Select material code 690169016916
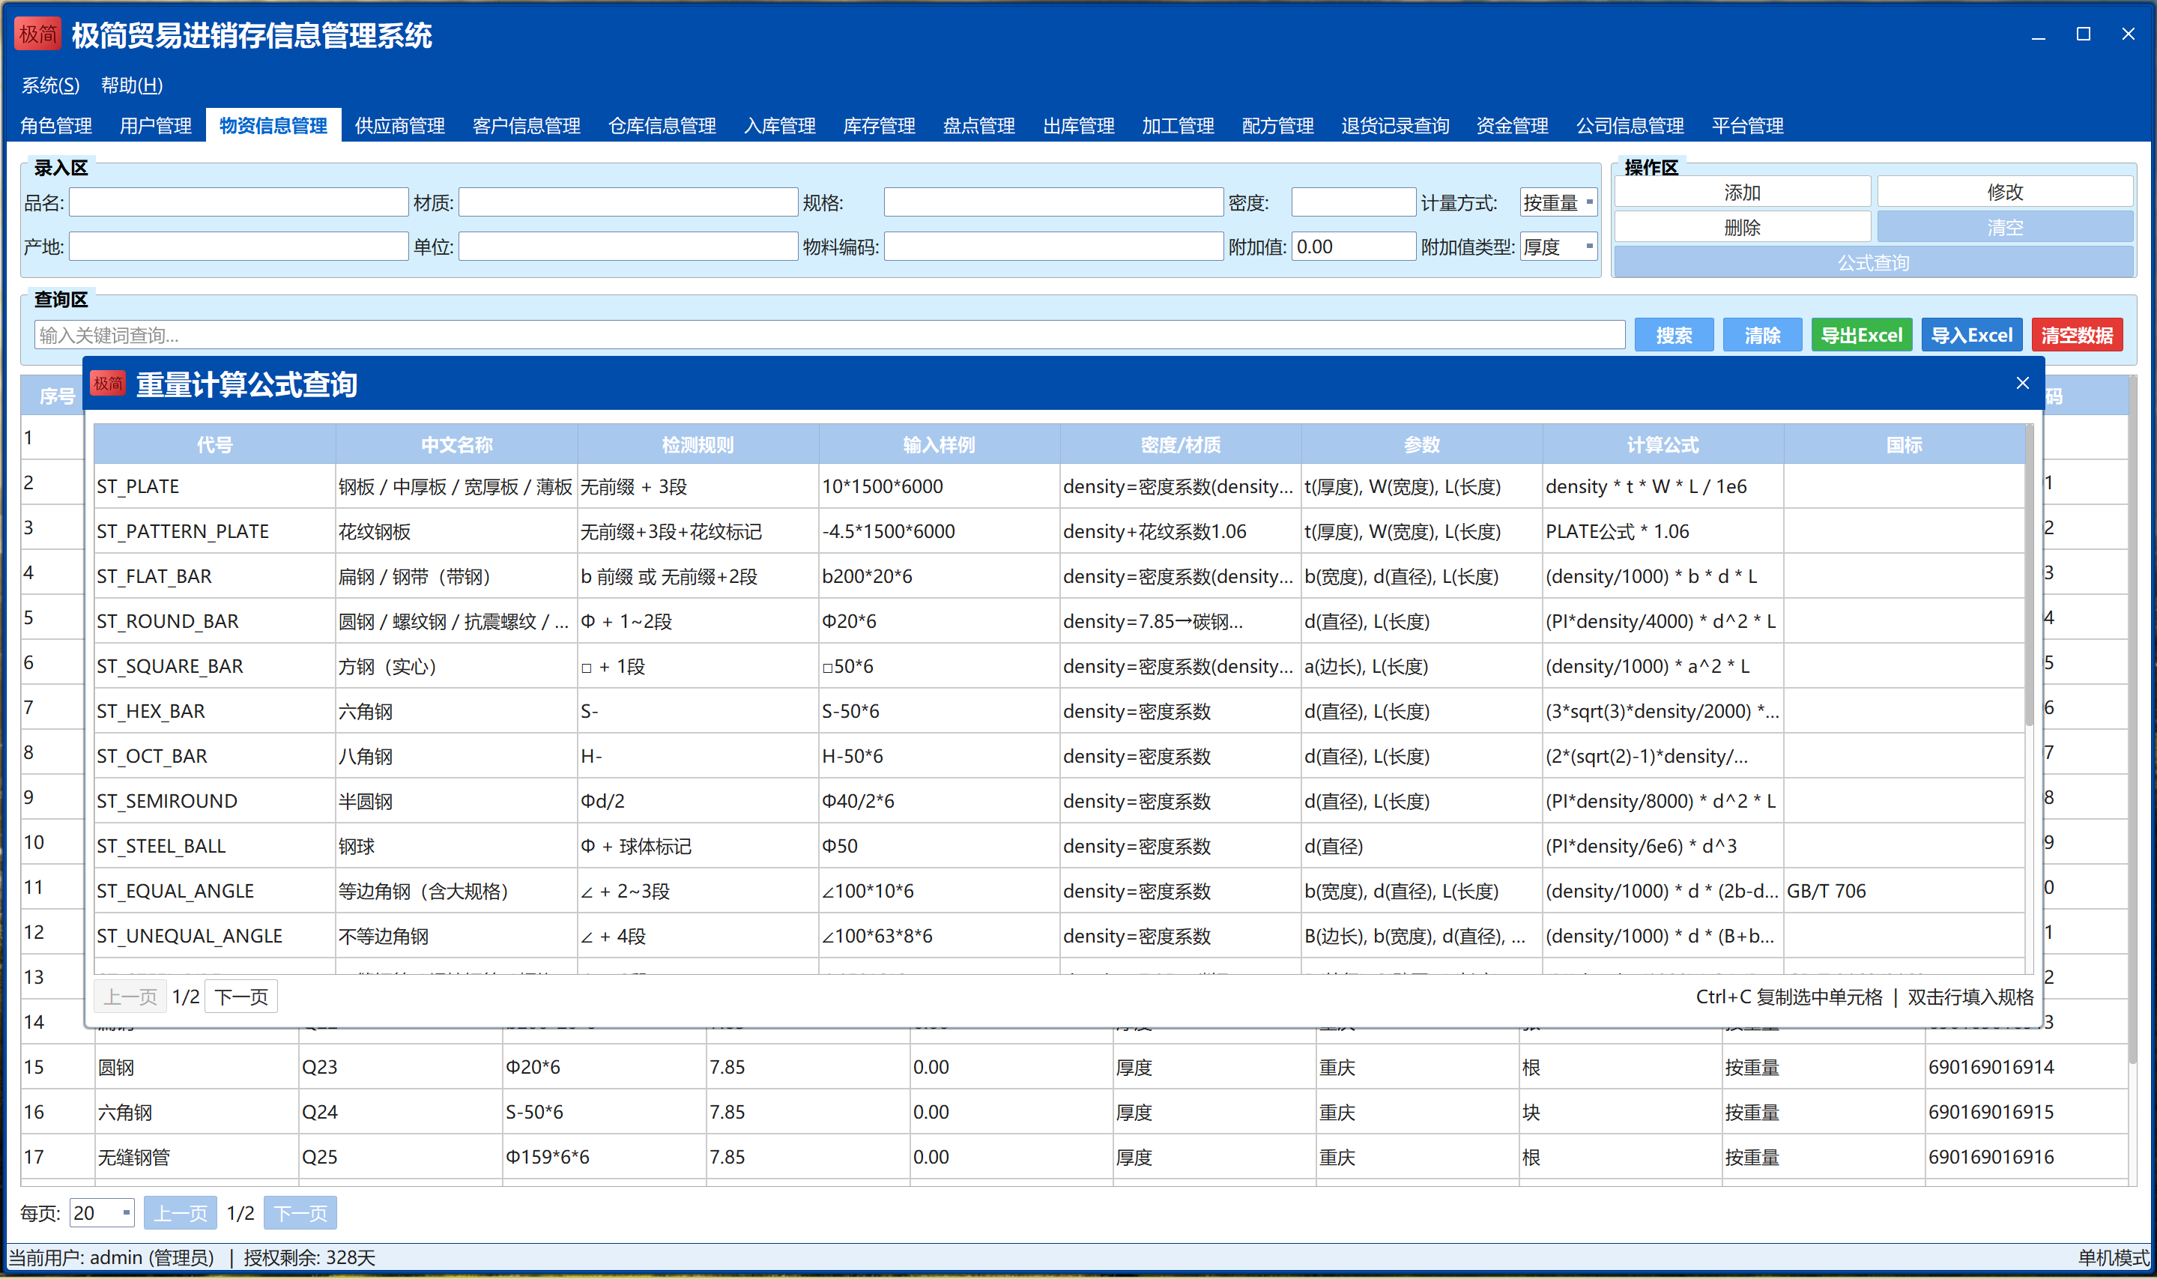 coord(2026,1157)
